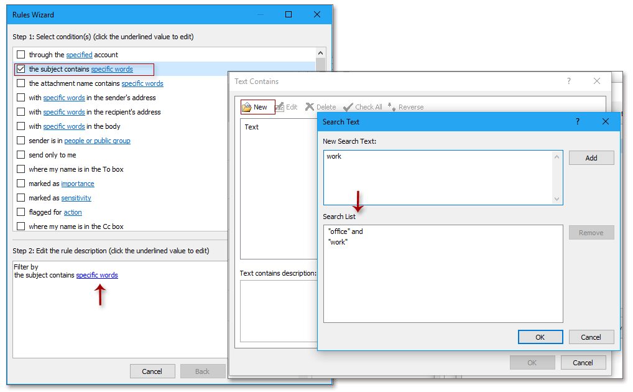Viewport: 633px width, 392px height.
Task: Check 'sender is in people or public group'
Action: click(x=21, y=141)
